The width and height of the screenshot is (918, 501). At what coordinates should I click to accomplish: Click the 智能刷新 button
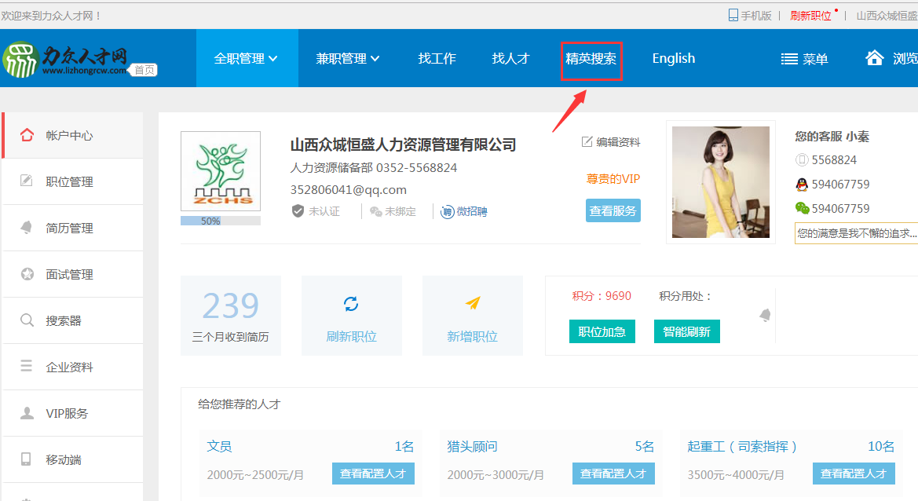click(687, 331)
